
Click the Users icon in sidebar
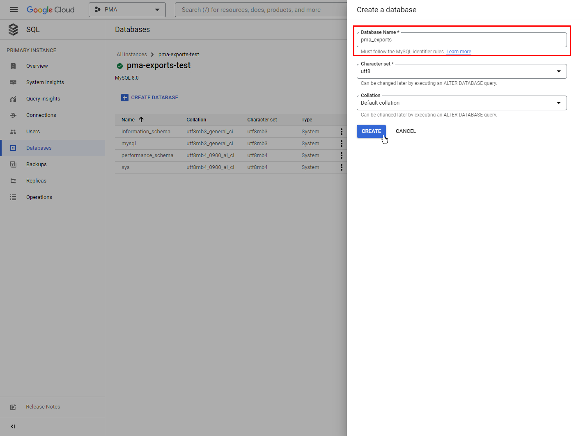point(13,132)
